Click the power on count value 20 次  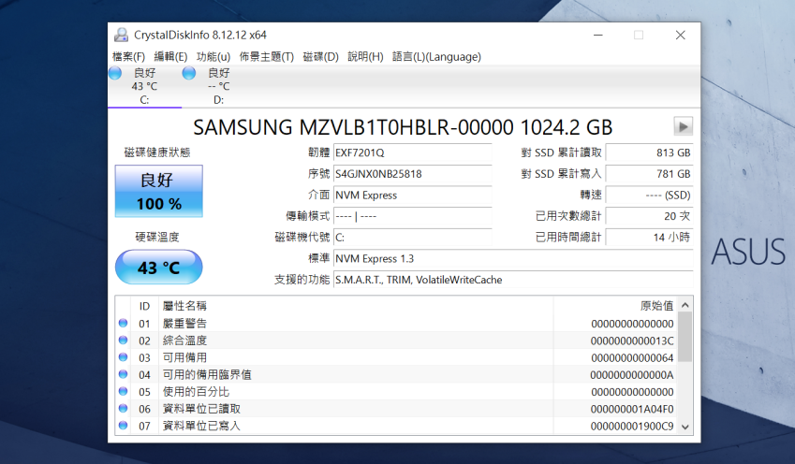(650, 216)
